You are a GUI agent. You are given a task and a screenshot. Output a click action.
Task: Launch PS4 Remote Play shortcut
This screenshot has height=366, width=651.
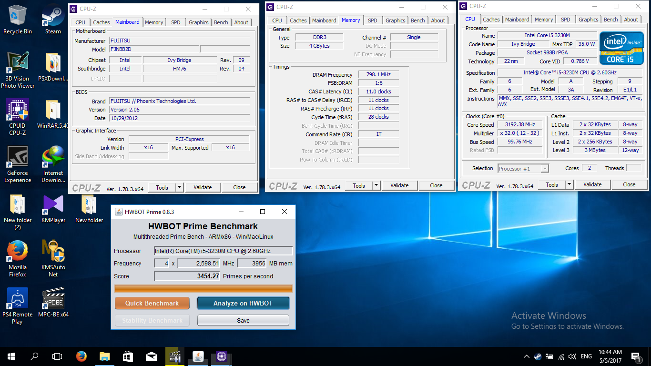(x=18, y=306)
